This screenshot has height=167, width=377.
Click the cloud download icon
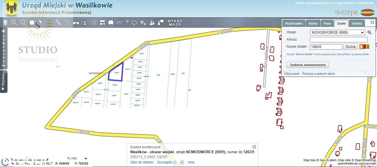(134, 23)
